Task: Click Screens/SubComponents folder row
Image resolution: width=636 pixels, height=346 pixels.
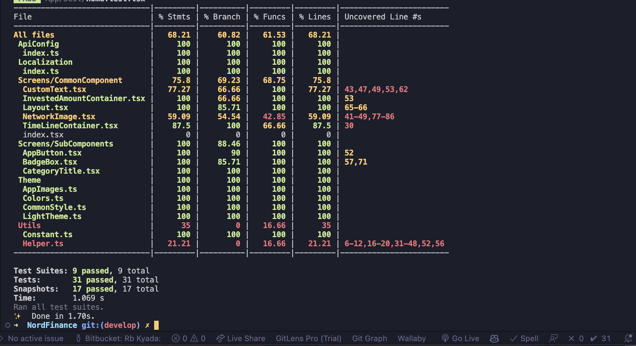Action: coord(66,144)
